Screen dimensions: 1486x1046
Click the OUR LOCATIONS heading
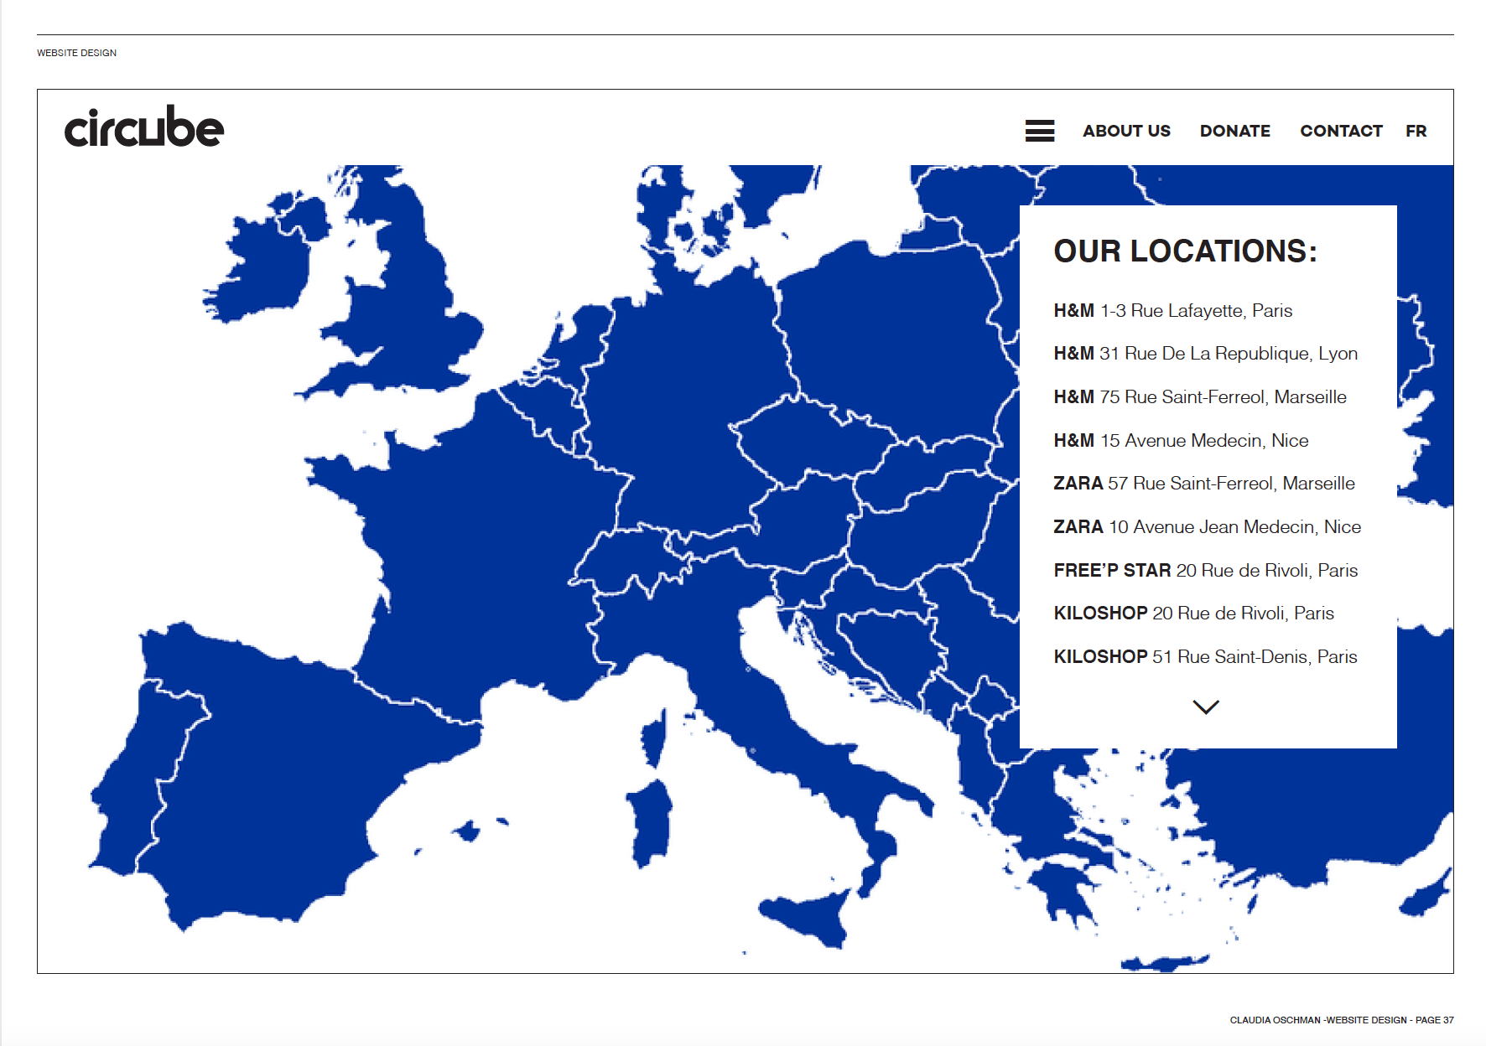tap(1186, 251)
